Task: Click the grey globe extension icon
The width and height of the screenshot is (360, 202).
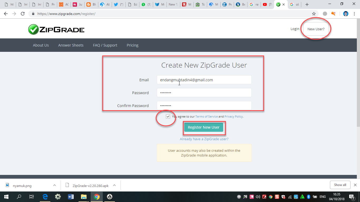Action: point(325,14)
